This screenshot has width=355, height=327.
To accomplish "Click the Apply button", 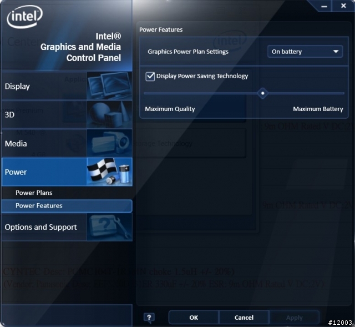I will click(x=294, y=318).
